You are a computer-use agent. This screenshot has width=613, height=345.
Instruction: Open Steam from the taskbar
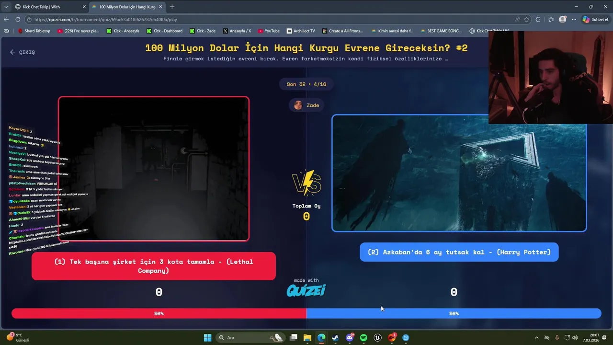click(x=335, y=338)
